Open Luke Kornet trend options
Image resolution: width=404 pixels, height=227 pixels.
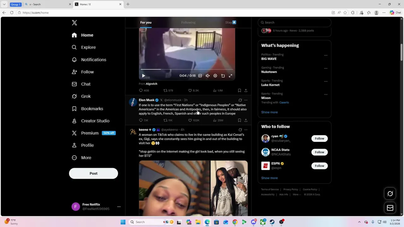pos(326,81)
